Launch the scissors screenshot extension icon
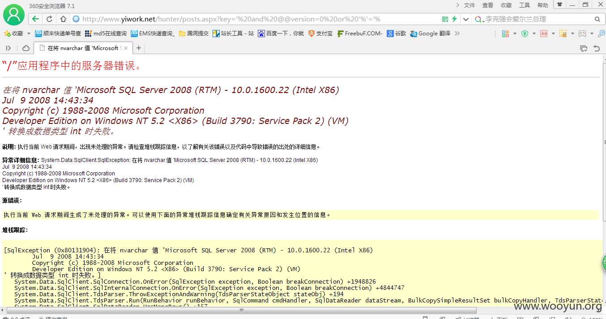This screenshot has height=319, width=606. tap(563, 34)
